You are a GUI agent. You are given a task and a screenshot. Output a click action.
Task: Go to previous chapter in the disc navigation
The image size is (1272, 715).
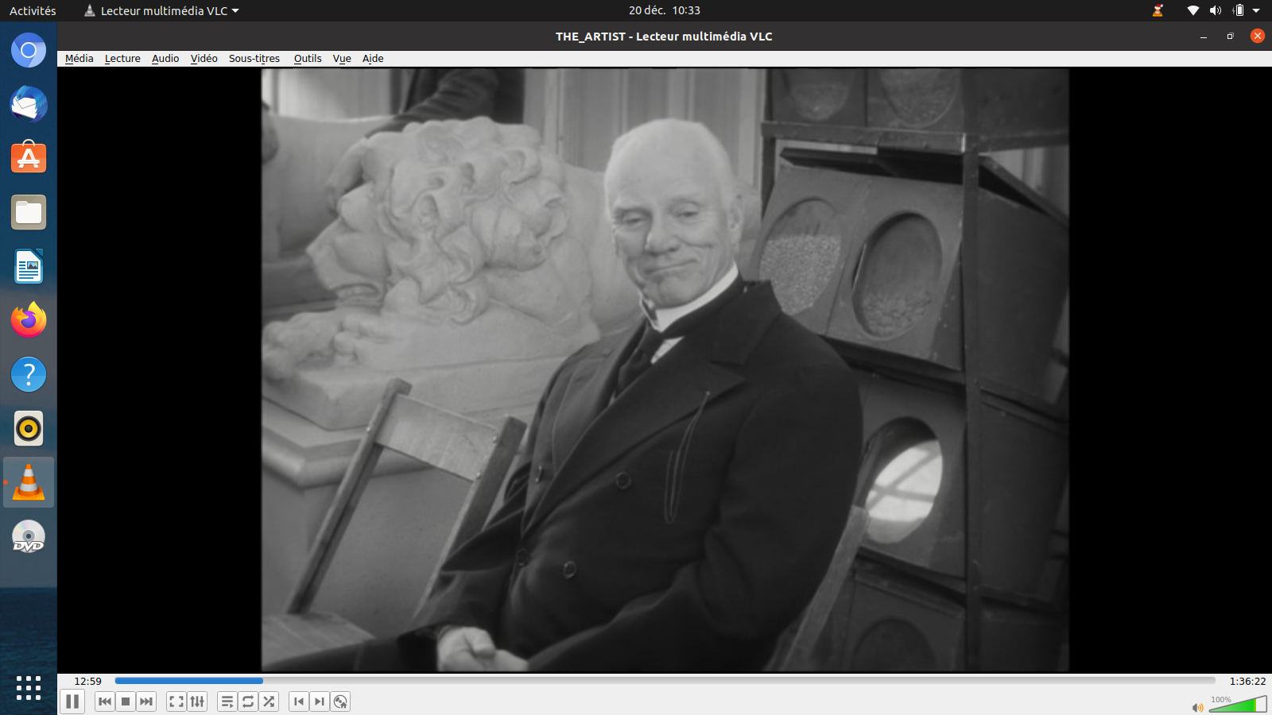pos(299,701)
